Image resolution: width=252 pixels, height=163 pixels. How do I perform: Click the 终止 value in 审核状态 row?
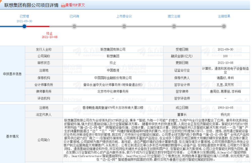click(113, 63)
